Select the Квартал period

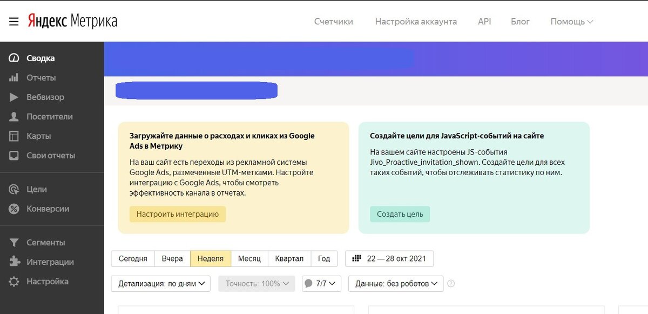(289, 259)
